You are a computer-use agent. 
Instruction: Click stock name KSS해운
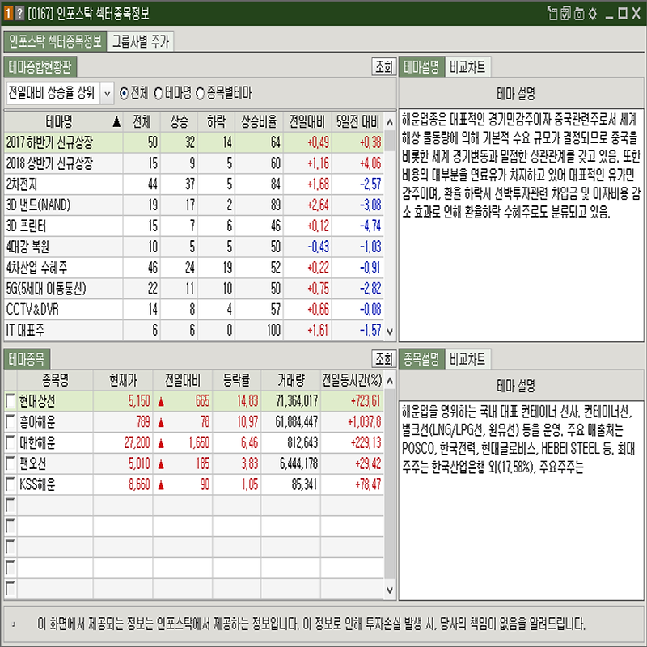tap(37, 484)
